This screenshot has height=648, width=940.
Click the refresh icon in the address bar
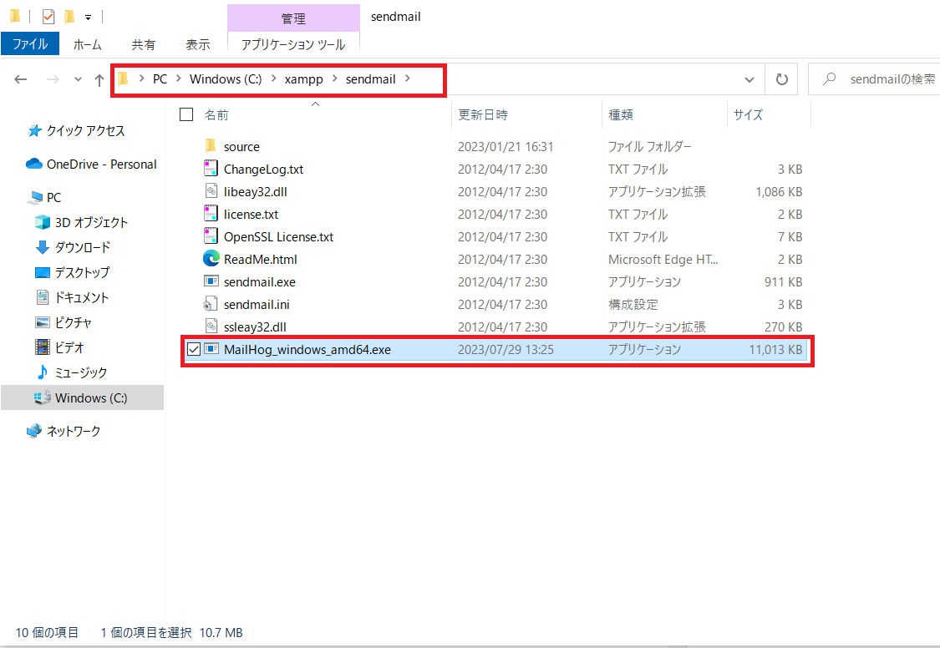click(781, 78)
